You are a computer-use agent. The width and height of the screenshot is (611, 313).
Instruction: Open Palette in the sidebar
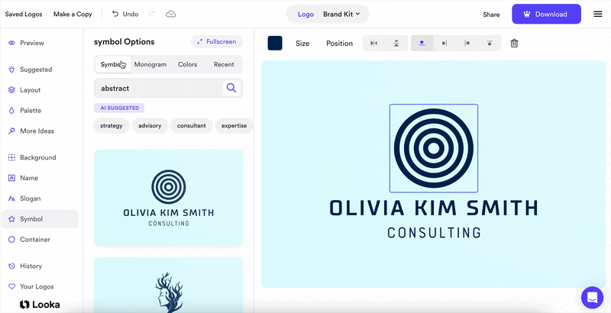click(31, 111)
